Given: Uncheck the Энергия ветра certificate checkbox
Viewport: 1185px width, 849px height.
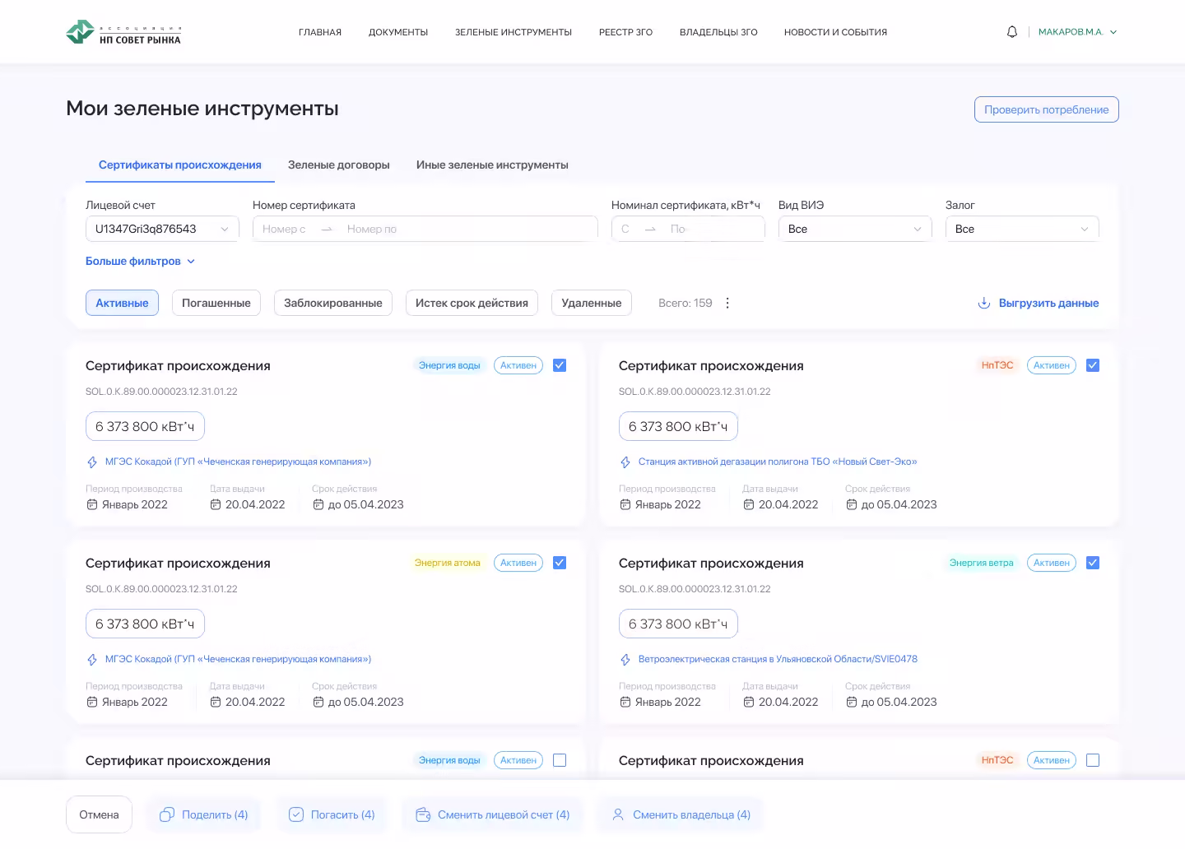Looking at the screenshot, I should pyautogui.click(x=1093, y=563).
